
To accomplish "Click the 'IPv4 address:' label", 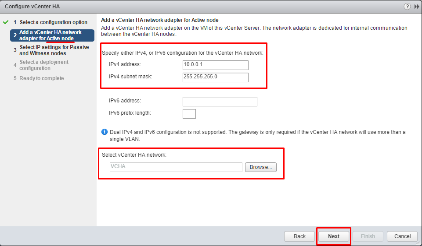I will click(x=125, y=64).
